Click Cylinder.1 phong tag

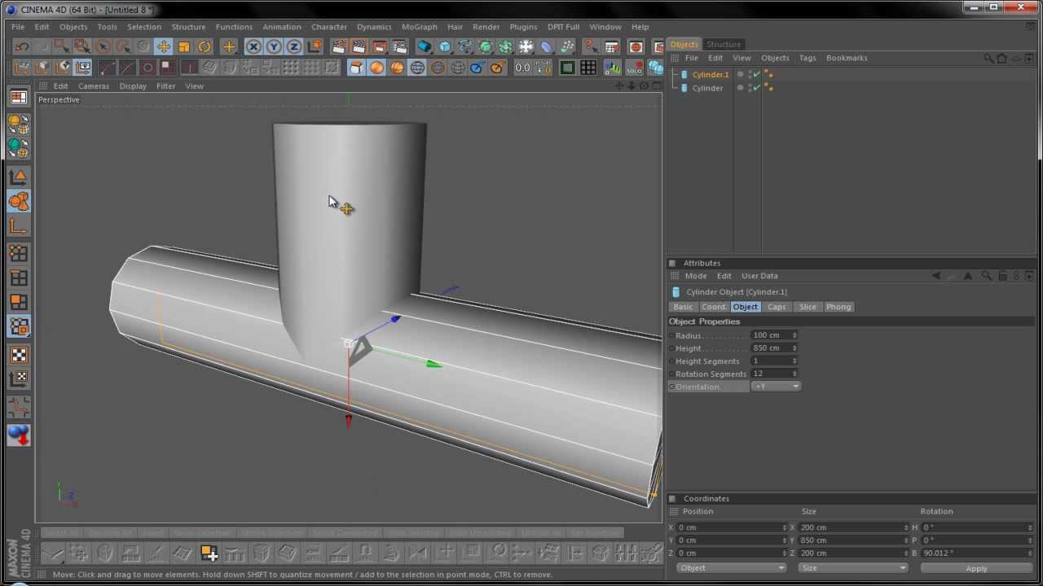(768, 74)
